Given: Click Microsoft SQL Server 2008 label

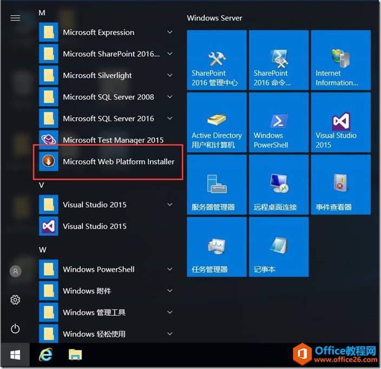Looking at the screenshot, I should click(x=108, y=97).
